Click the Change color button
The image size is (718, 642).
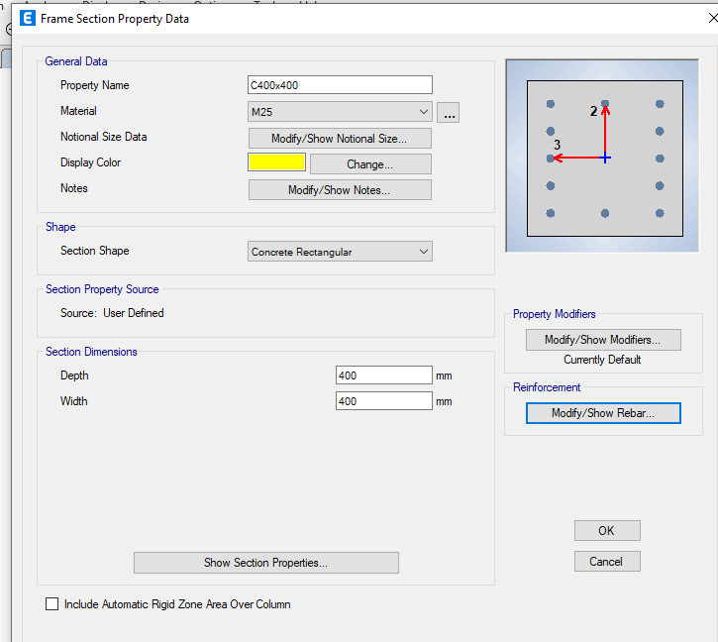370,164
